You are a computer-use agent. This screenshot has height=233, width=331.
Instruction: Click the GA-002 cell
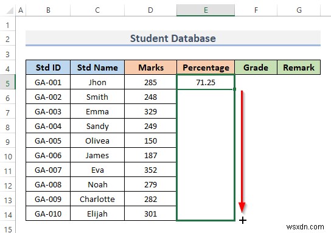(48, 97)
